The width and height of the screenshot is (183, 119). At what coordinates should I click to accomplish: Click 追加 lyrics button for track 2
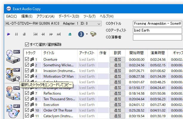pos(117,65)
